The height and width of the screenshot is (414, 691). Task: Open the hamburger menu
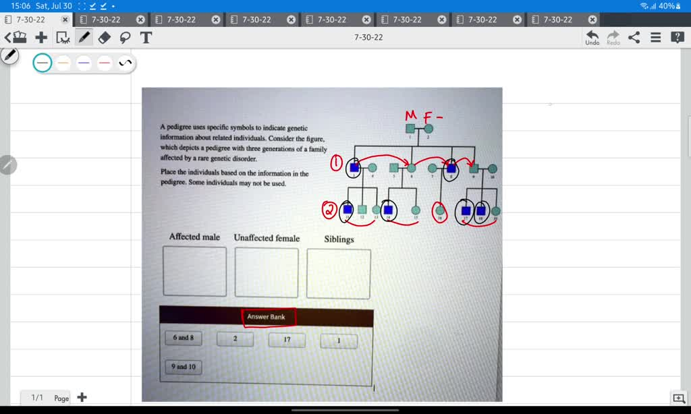656,38
